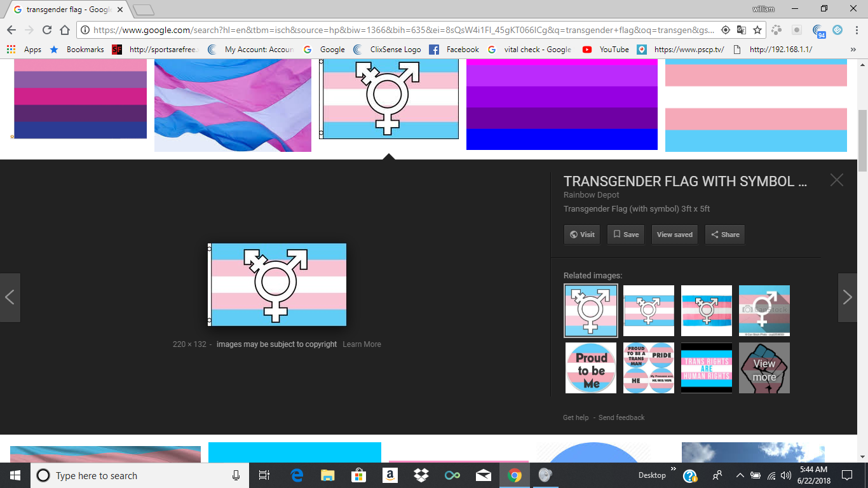Open View more related images
868x488 pixels.
(x=764, y=368)
